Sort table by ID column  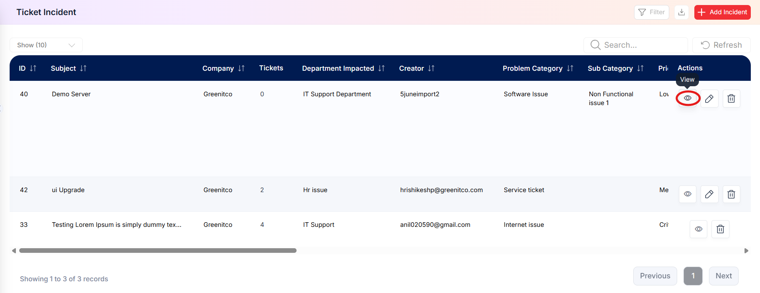33,68
